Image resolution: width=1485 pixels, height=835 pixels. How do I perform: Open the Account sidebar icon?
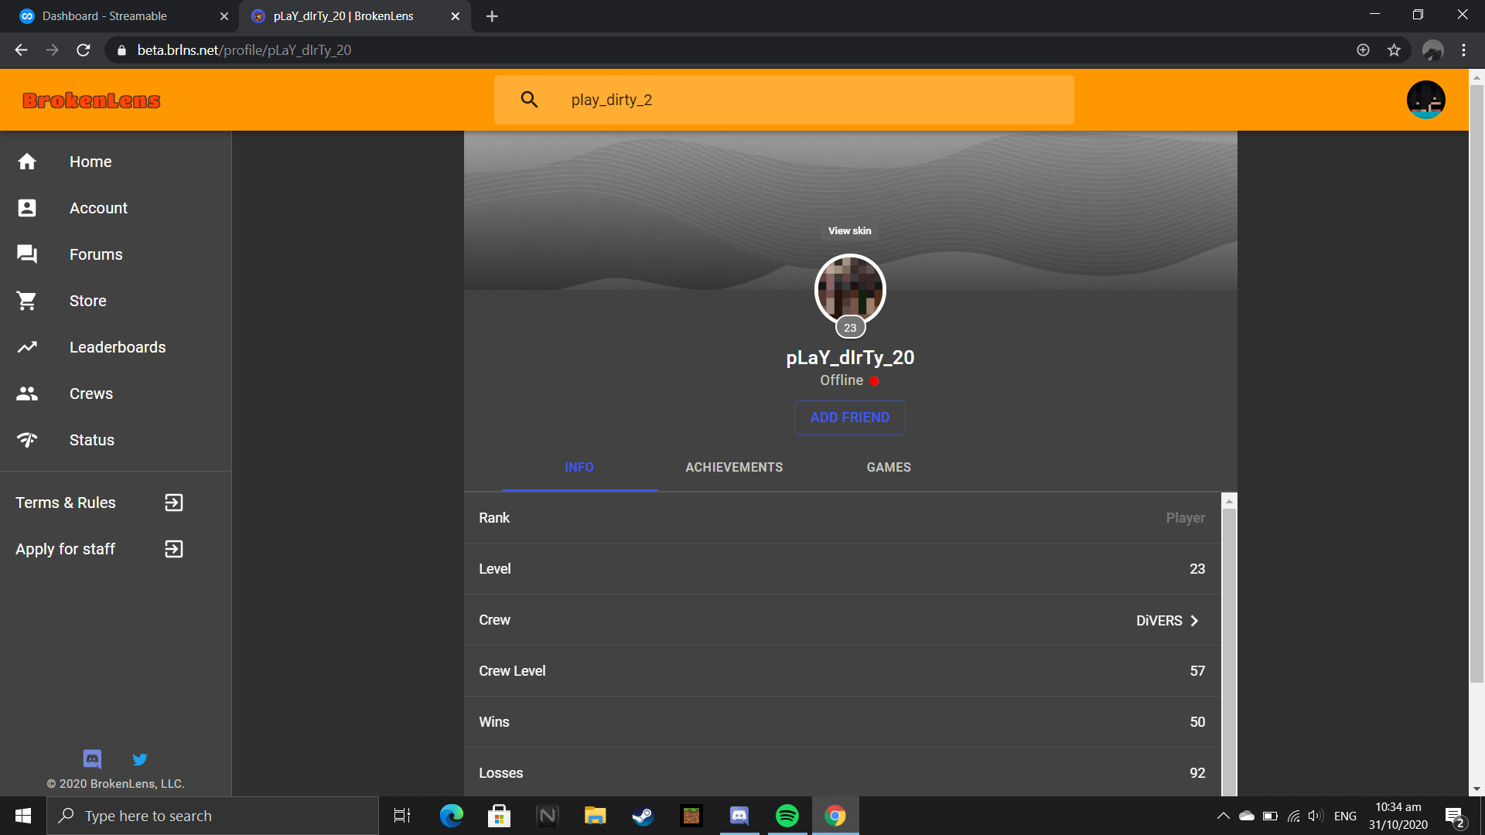click(27, 208)
